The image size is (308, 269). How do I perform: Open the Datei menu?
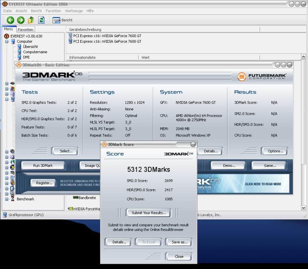[7, 11]
